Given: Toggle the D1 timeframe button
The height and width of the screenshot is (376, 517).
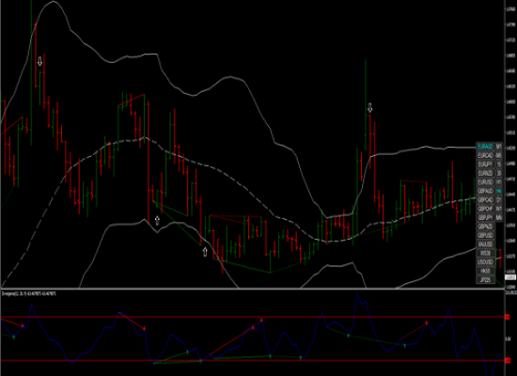Looking at the screenshot, I should pos(499,200).
